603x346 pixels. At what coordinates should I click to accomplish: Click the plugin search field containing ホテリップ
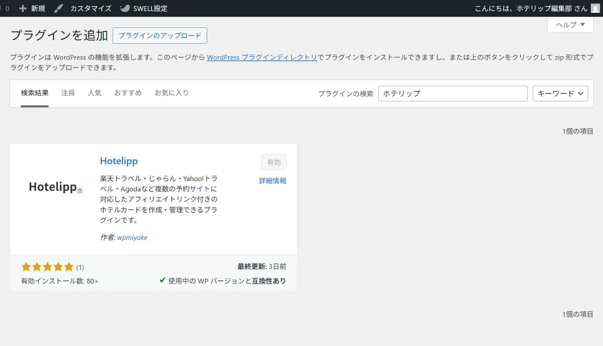(x=453, y=94)
